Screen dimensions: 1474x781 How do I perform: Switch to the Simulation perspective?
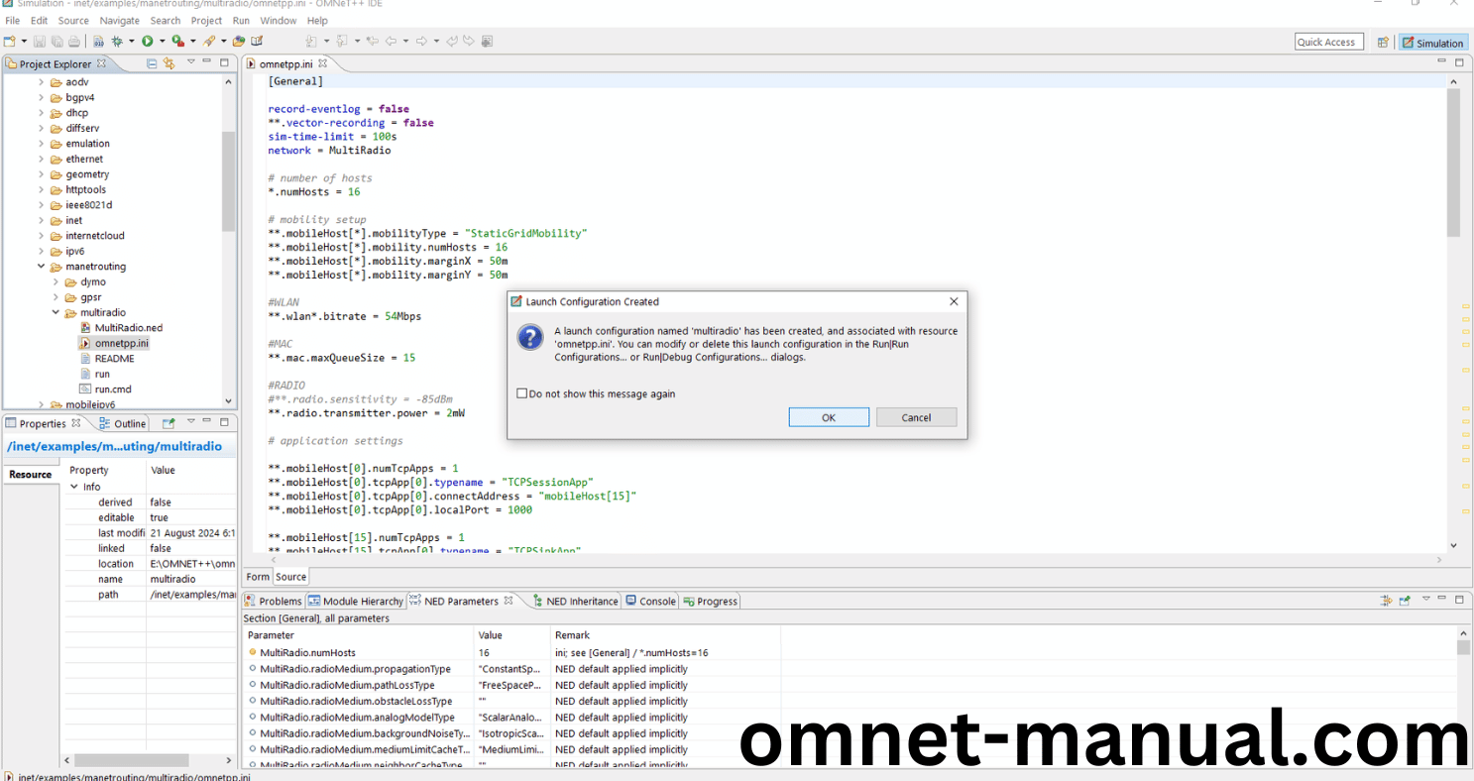(1433, 43)
